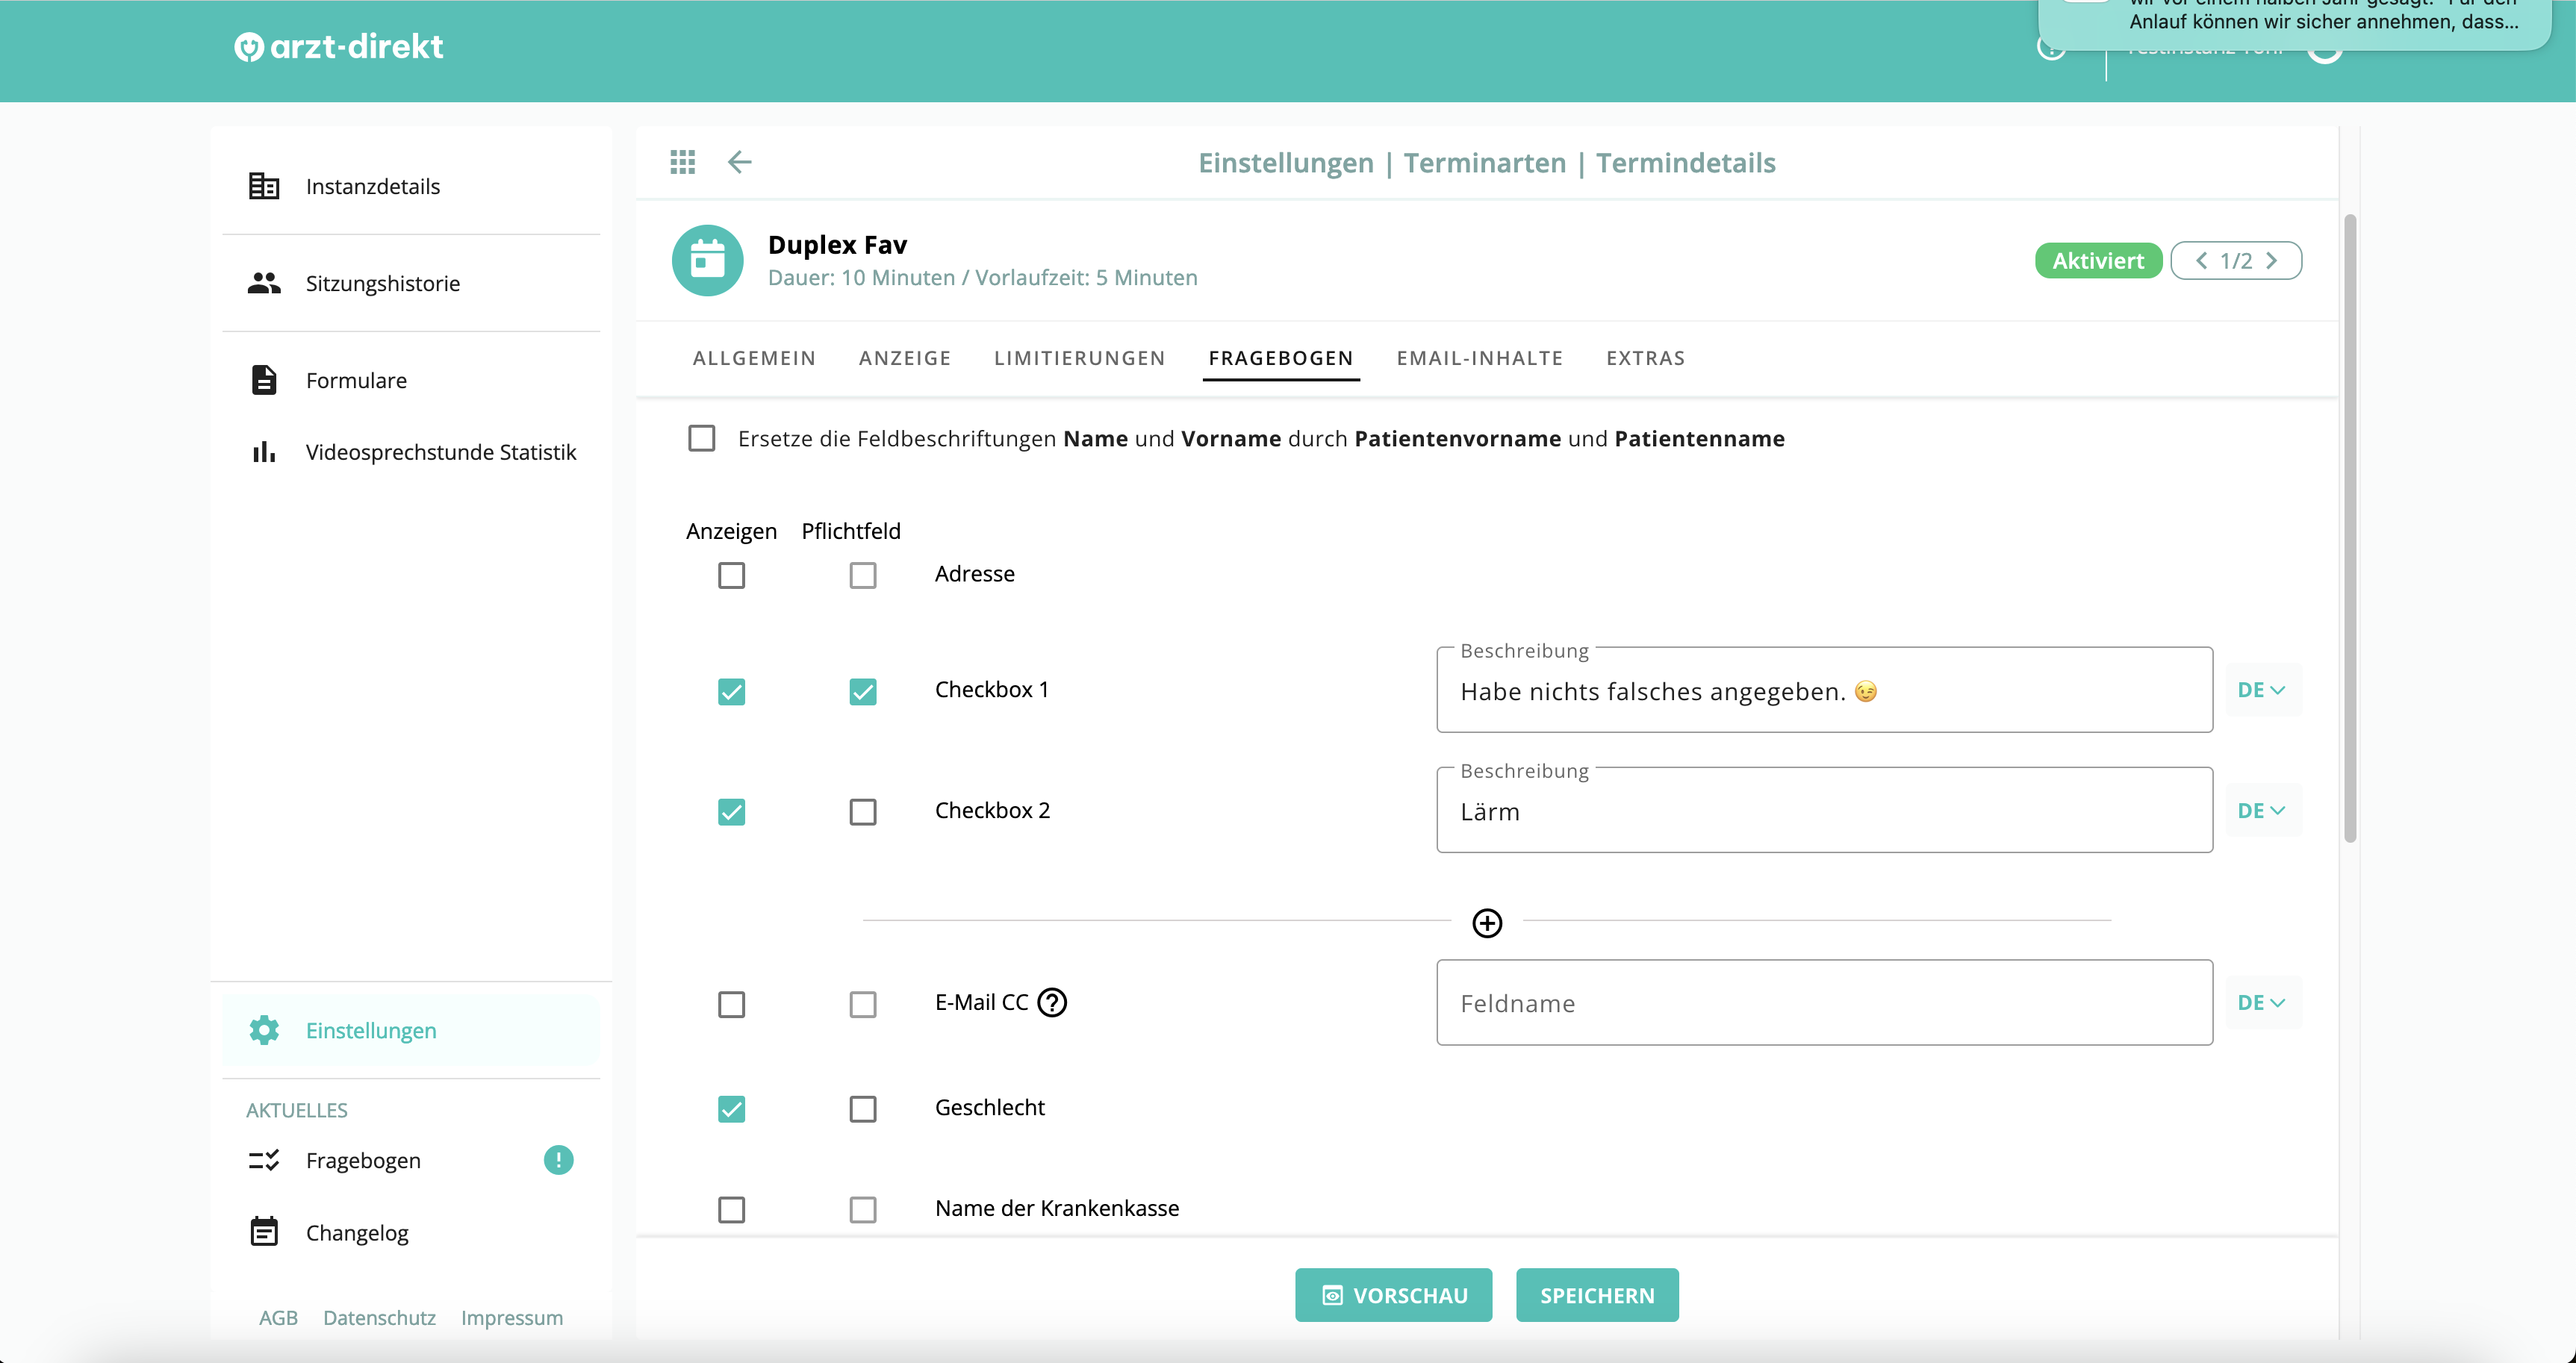Click the Einstellungen gear icon
2576x1363 pixels.
264,1030
